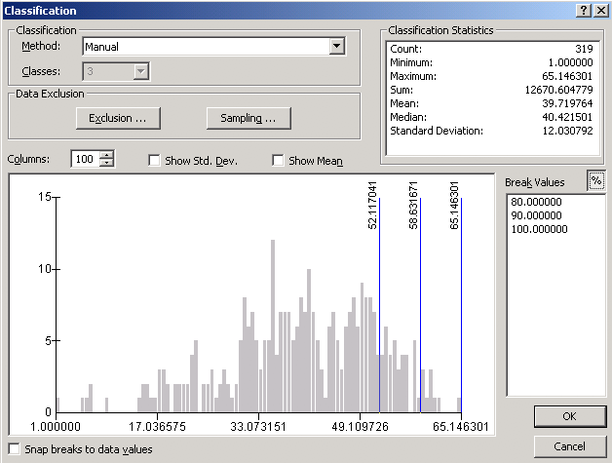The image size is (612, 463).
Task: Enable the Show Std. Dev. checkbox
Action: [155, 161]
